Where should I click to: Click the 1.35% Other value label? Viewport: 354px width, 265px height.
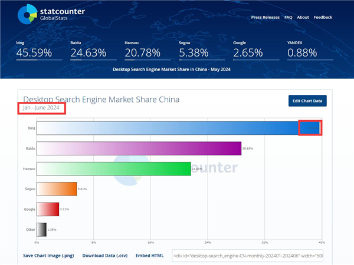coord(52,230)
